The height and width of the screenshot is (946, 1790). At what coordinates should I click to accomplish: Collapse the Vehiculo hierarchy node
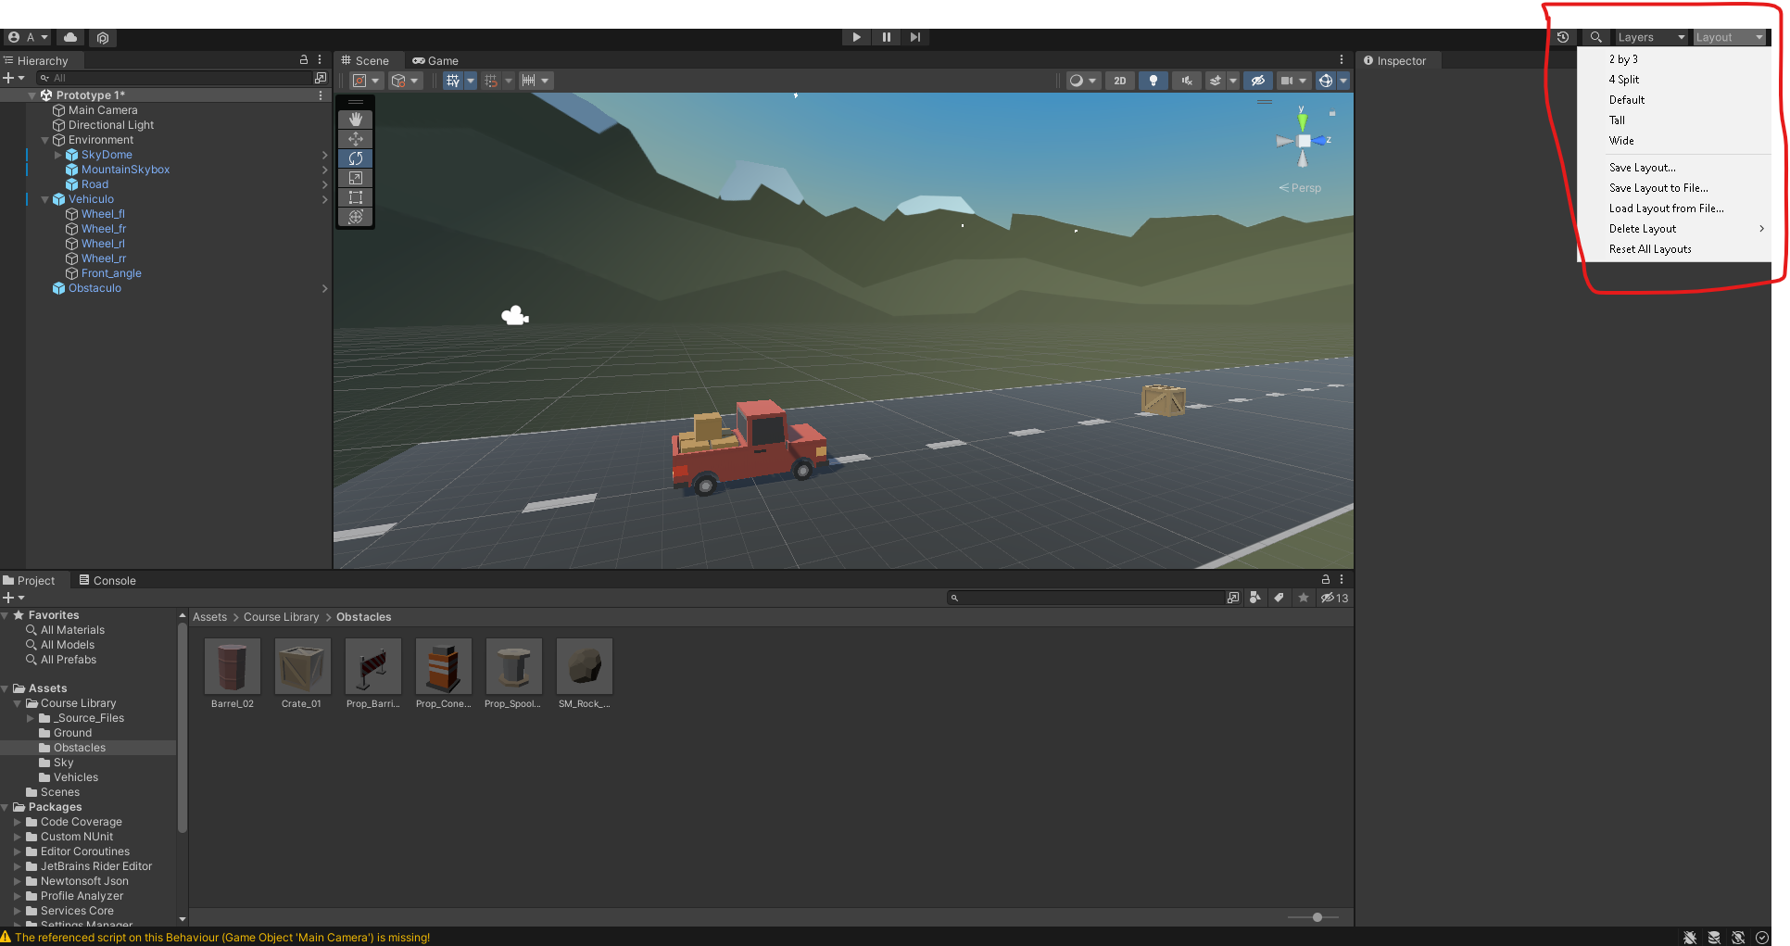(44, 199)
